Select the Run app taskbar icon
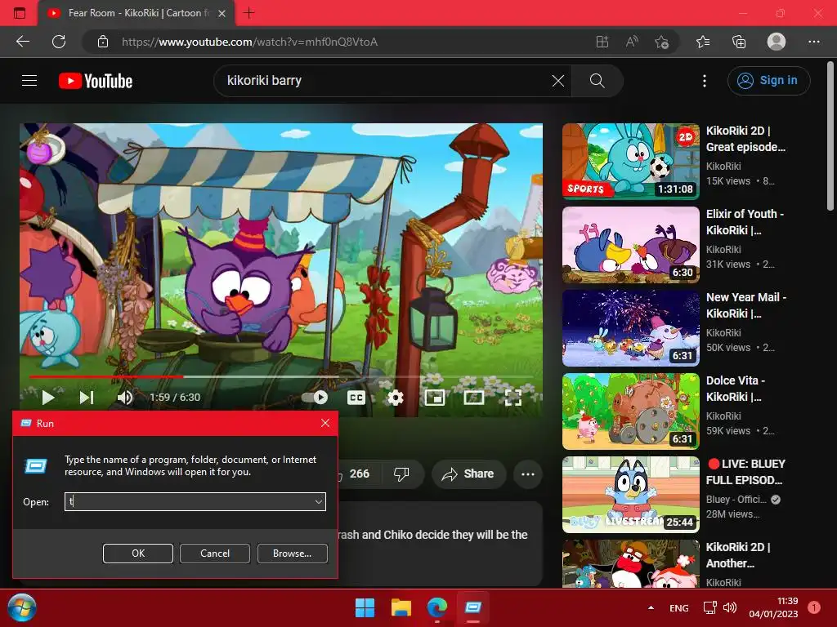 [473, 607]
